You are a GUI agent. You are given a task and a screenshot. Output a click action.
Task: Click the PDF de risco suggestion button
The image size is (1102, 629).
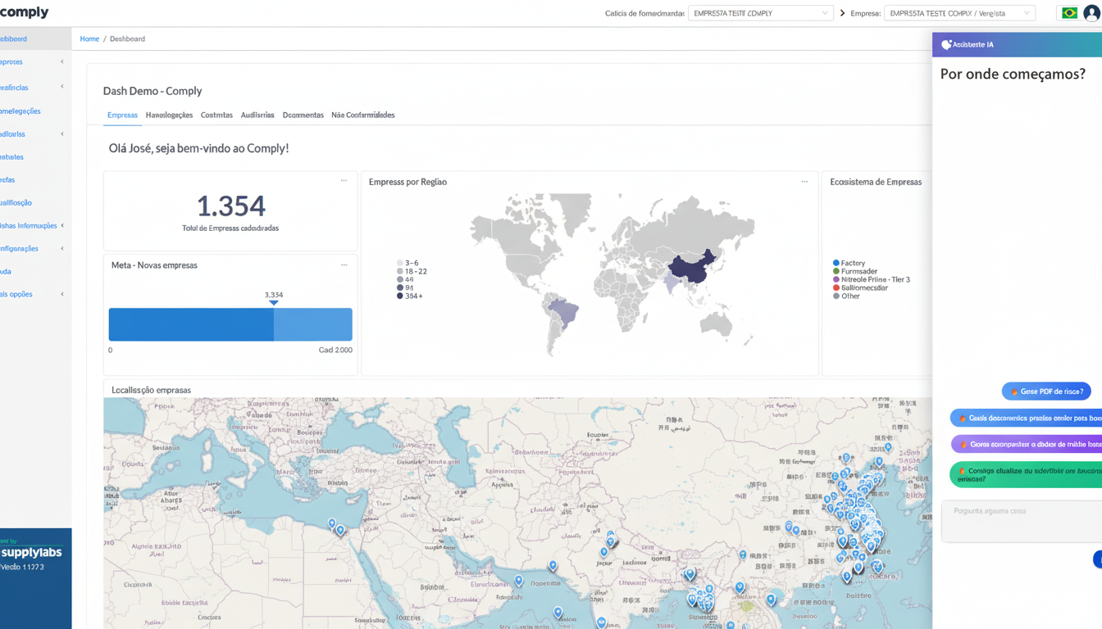pyautogui.click(x=1046, y=391)
